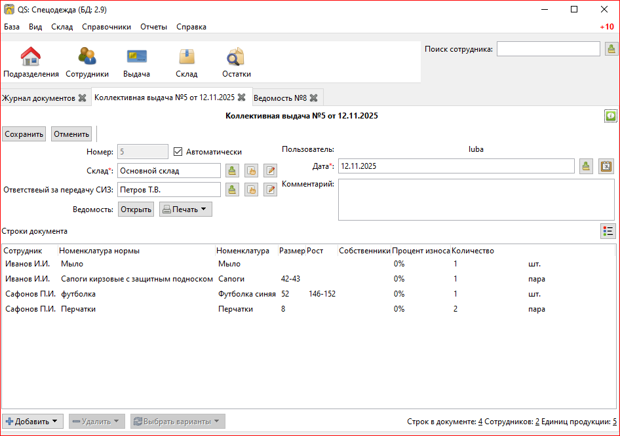
Task: Click the Сотрудники toolbar icon
Action: coord(87,63)
